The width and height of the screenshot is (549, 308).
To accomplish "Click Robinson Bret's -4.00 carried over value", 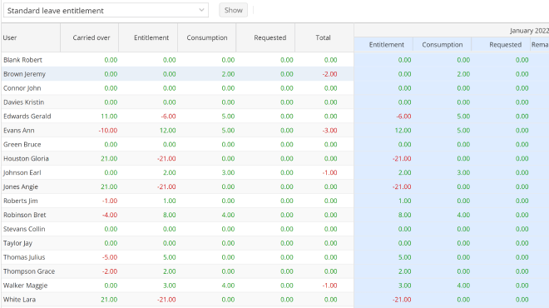I will (110, 215).
